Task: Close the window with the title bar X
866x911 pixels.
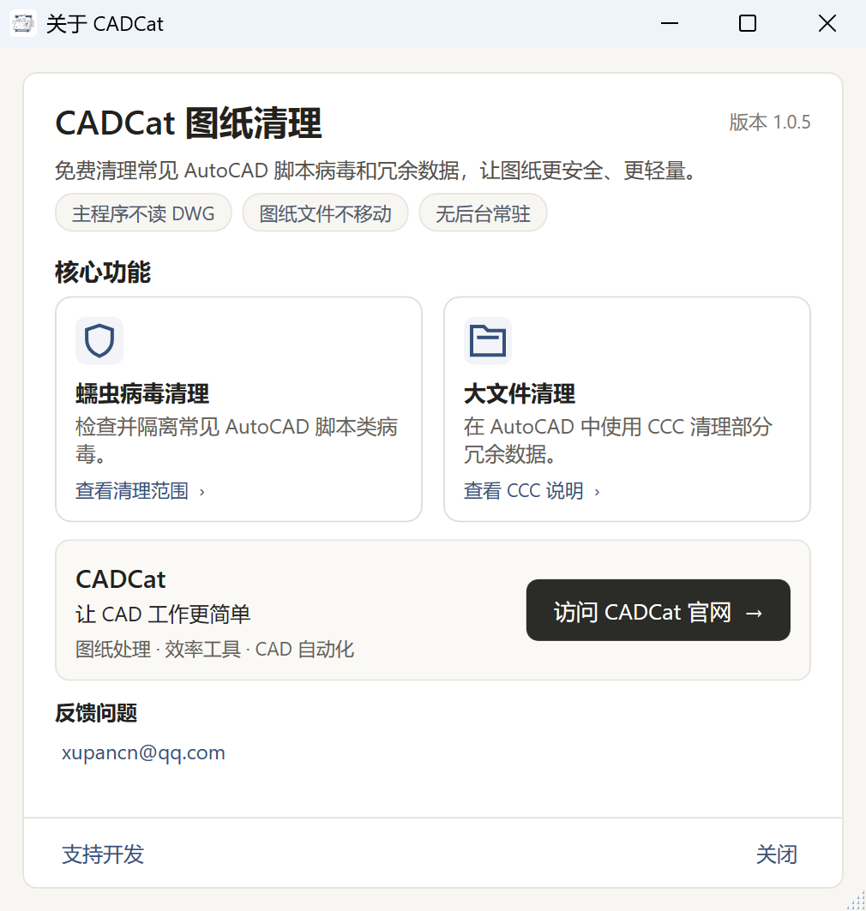Action: tap(827, 24)
